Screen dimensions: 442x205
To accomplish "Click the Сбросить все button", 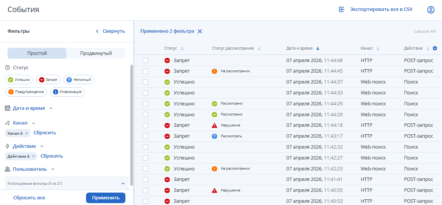I will [x=29, y=197].
